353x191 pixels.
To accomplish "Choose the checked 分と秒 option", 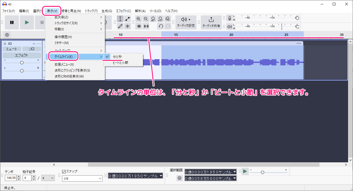I will (117, 56).
